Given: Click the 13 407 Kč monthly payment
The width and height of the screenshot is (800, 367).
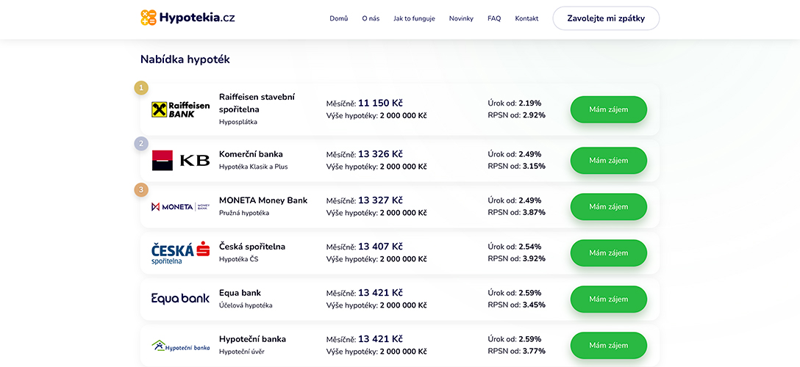Looking at the screenshot, I should click(x=380, y=247).
